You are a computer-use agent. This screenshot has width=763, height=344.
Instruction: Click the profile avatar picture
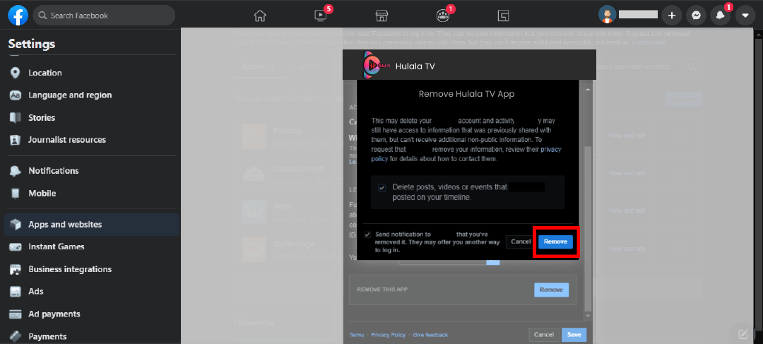coord(607,15)
